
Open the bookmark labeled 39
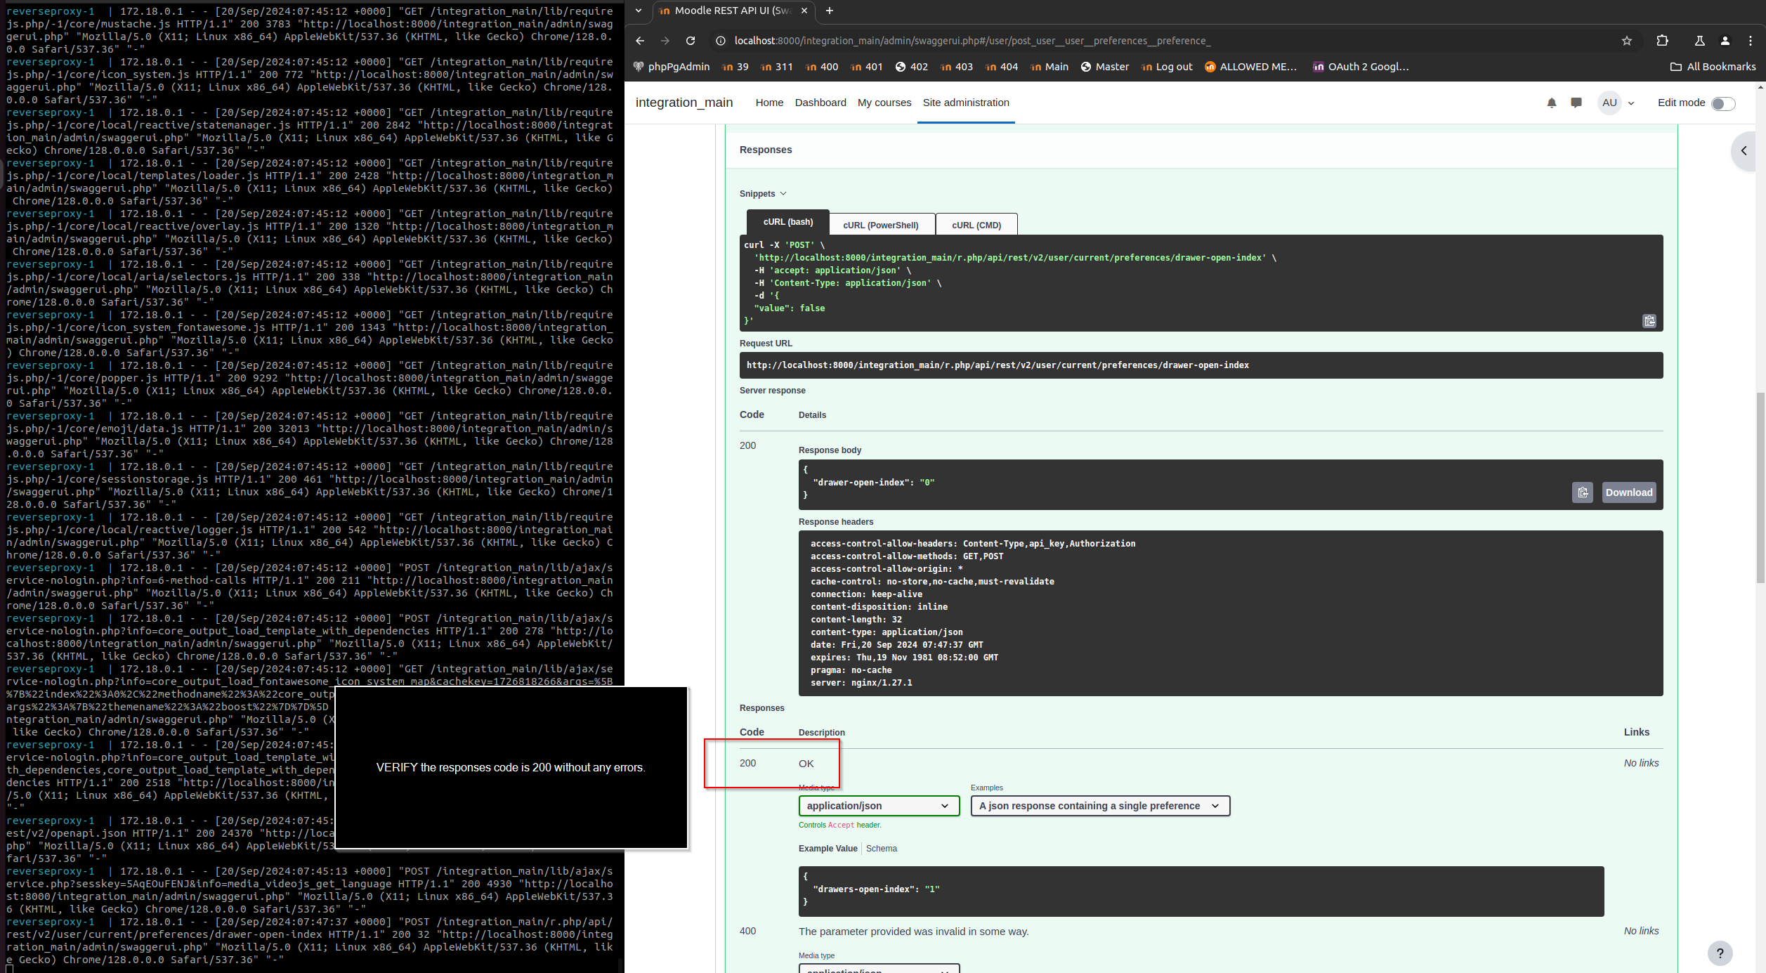735,67
